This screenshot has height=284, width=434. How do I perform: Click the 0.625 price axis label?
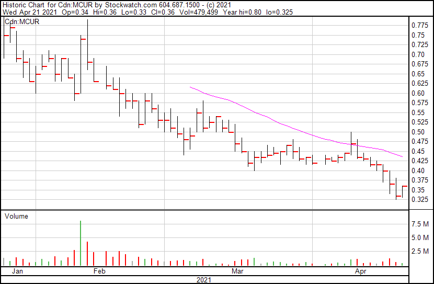point(419,83)
